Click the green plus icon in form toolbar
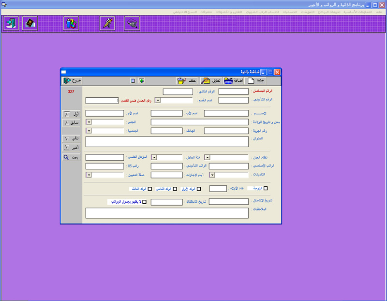Image resolution: width=387 pixels, height=301 pixels. click(141, 81)
